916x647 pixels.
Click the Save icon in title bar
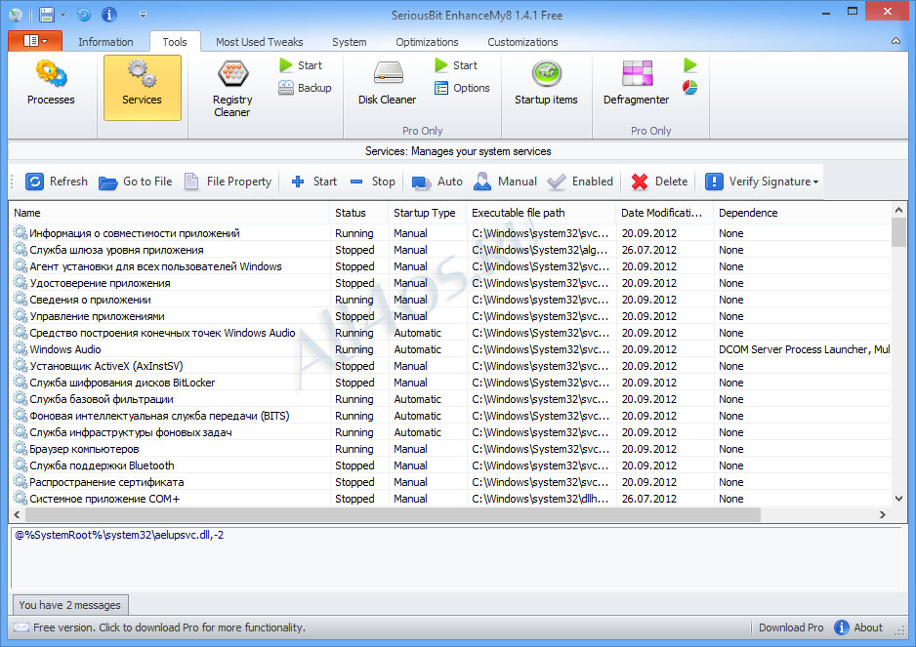46,15
